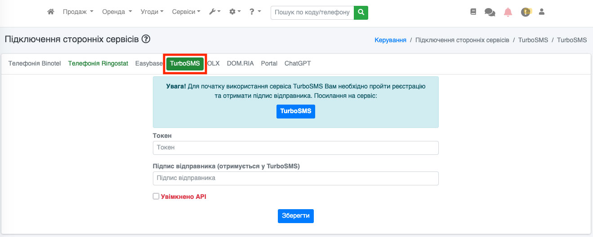Click the notifications bell icon

point(508,12)
